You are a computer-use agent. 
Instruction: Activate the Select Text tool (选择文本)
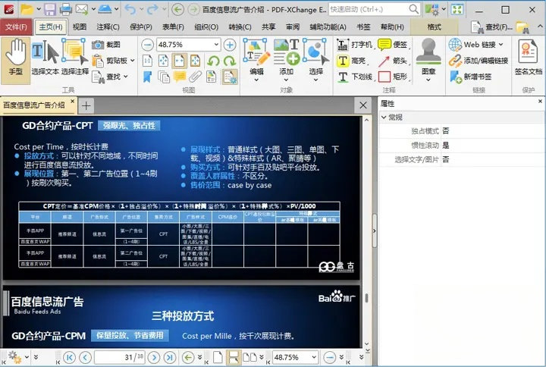[45, 58]
